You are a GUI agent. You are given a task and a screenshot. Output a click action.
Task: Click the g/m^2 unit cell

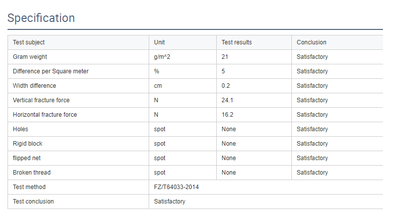pos(162,57)
